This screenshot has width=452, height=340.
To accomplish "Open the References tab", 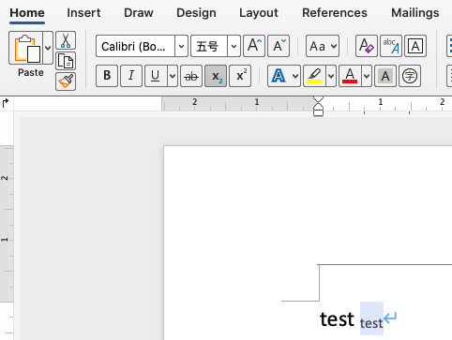I will 335,13.
